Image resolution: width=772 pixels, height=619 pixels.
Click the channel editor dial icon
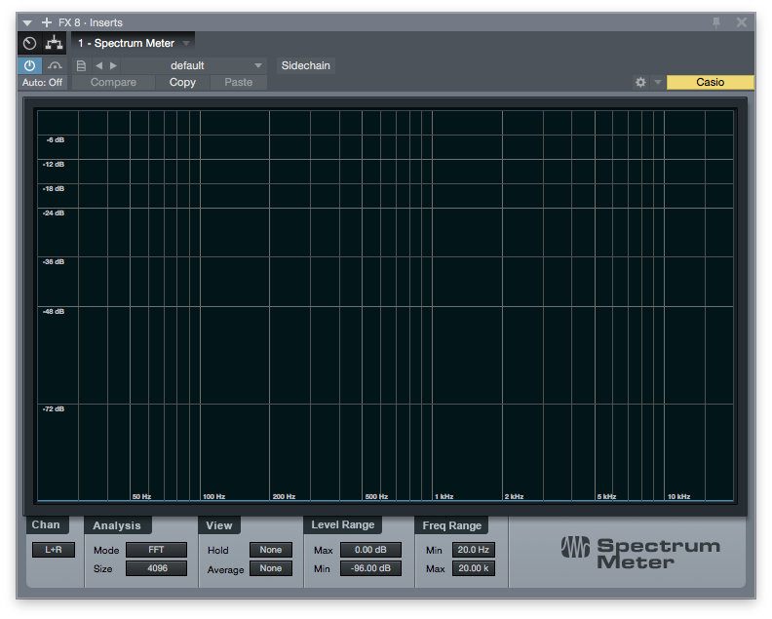point(29,44)
